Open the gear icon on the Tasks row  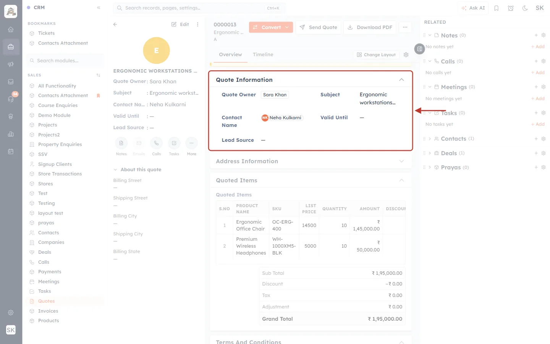(x=544, y=113)
